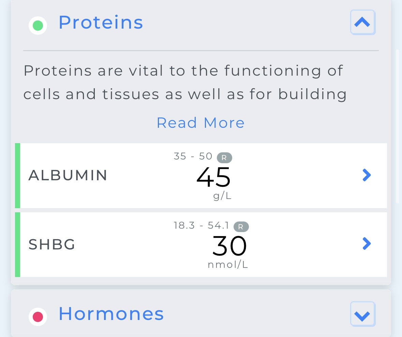Click the green status bar on SHBG row

pyautogui.click(x=18, y=244)
